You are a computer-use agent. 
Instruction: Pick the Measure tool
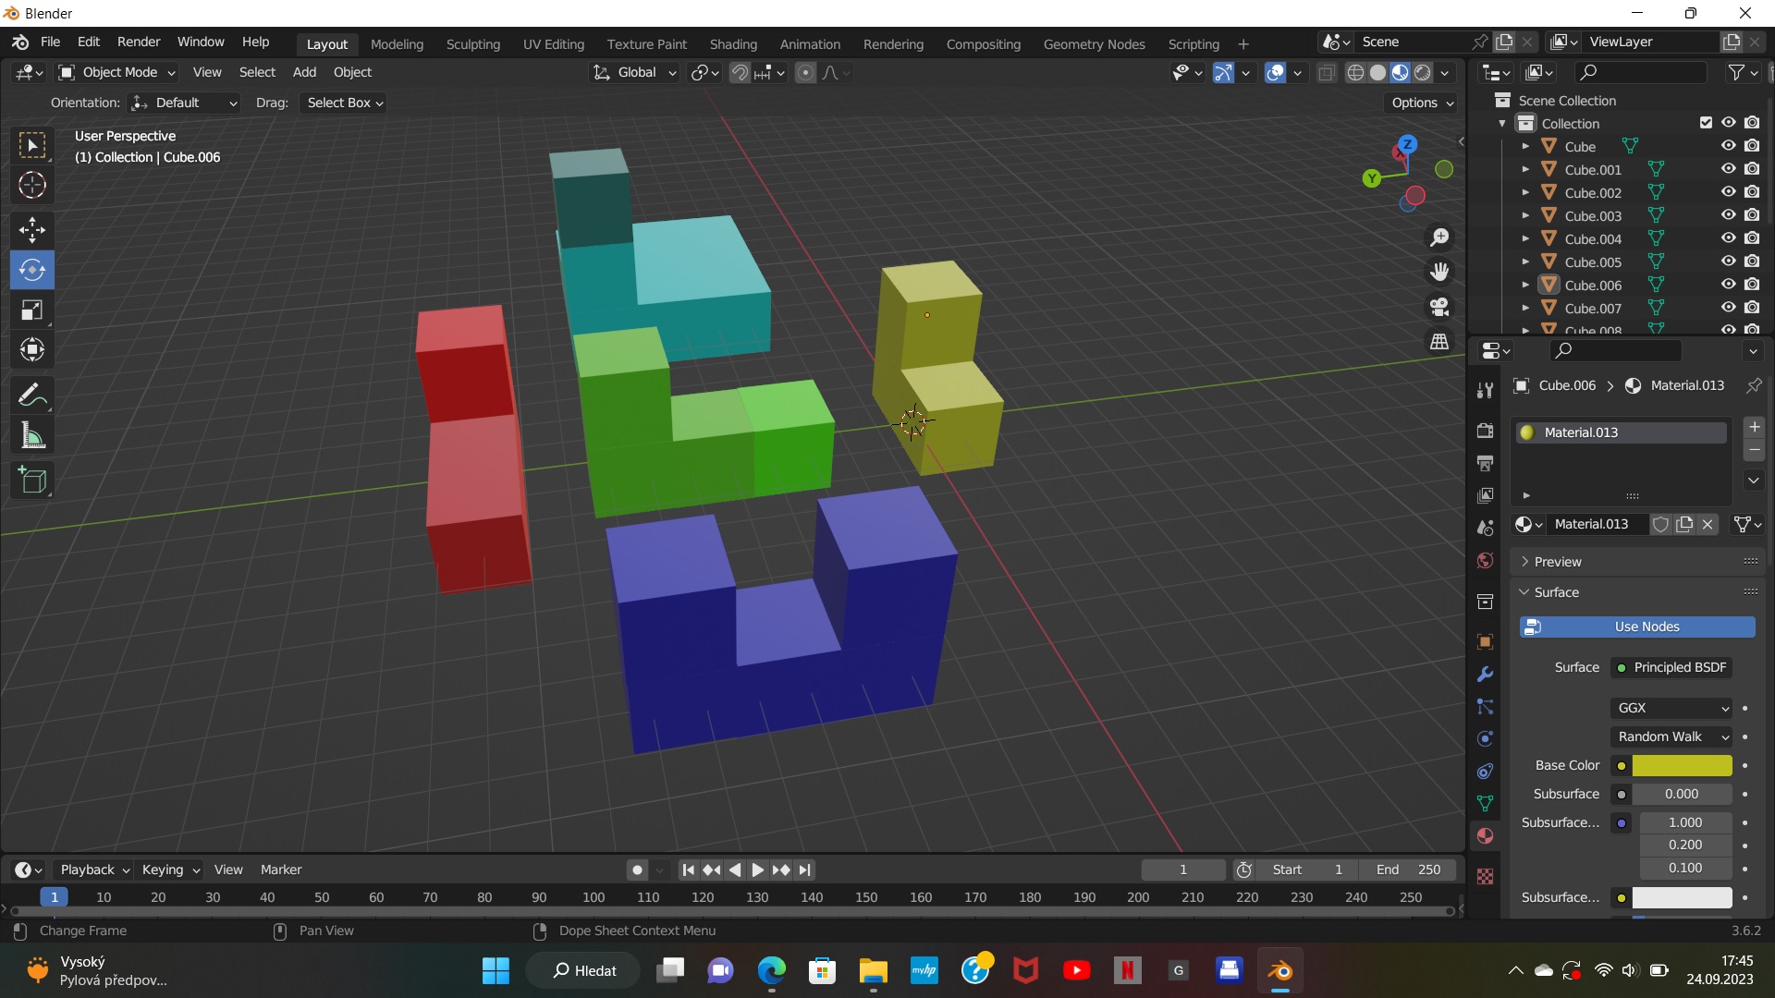click(31, 435)
